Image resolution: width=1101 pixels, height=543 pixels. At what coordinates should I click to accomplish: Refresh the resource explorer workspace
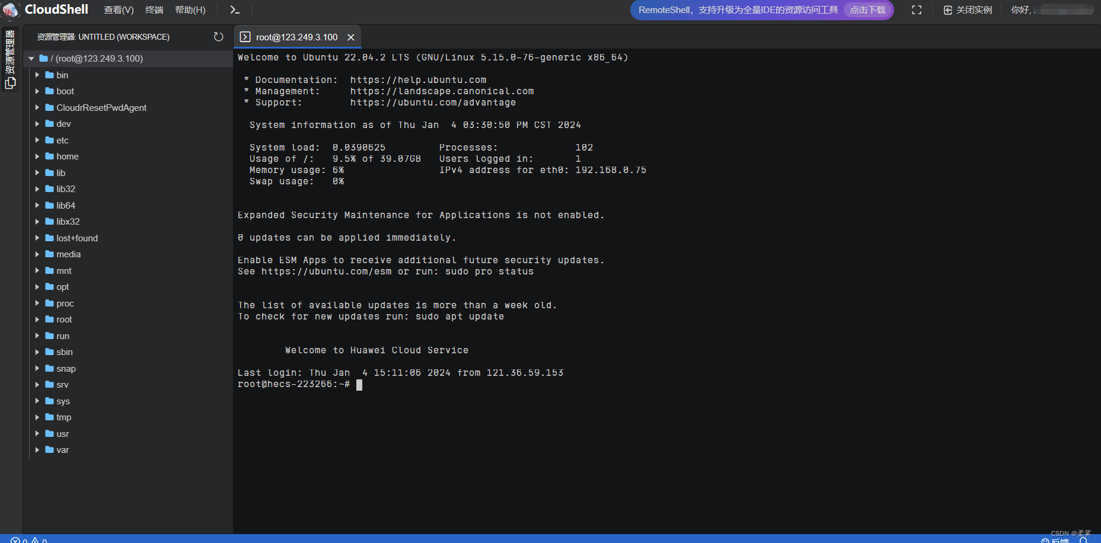(x=218, y=37)
